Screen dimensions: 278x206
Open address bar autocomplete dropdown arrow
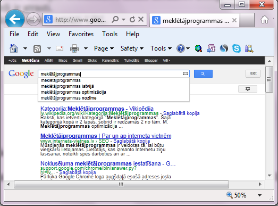(x=123, y=19)
